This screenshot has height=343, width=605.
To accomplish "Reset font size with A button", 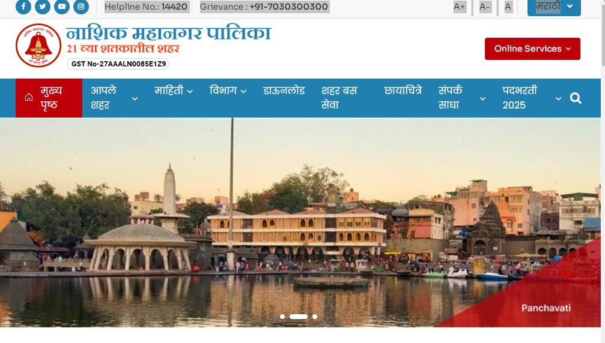I will (508, 7).
